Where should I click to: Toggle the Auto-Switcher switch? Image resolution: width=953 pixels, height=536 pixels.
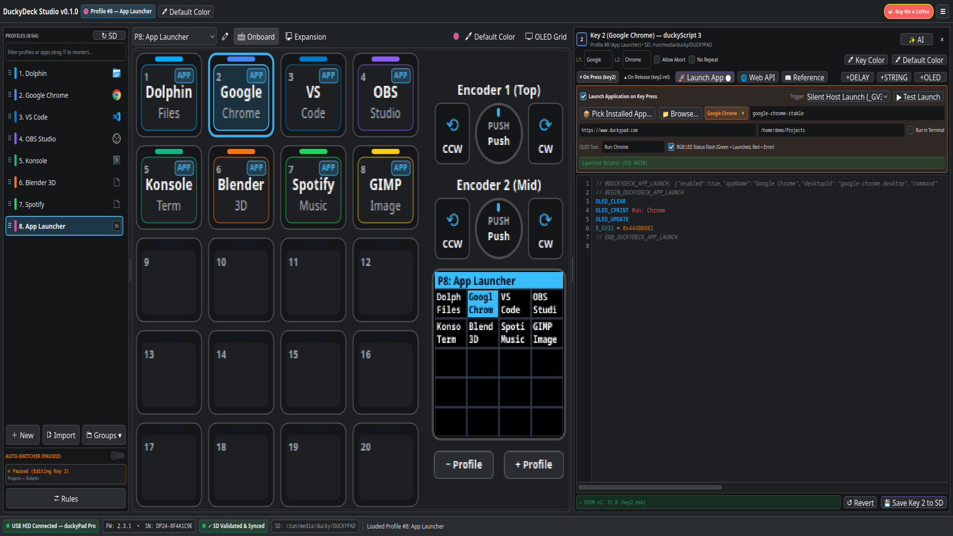117,456
